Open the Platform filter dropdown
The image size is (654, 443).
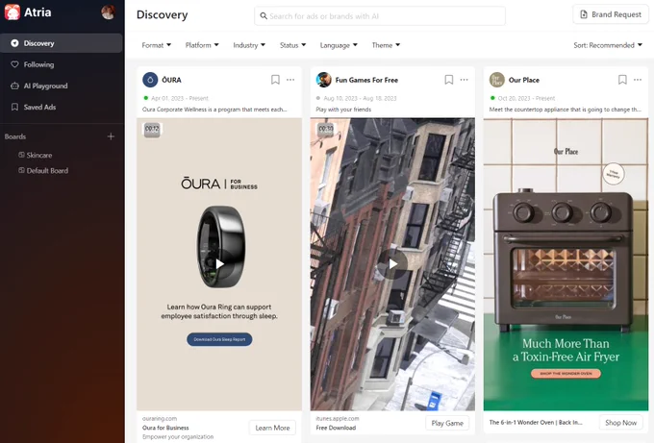click(202, 45)
